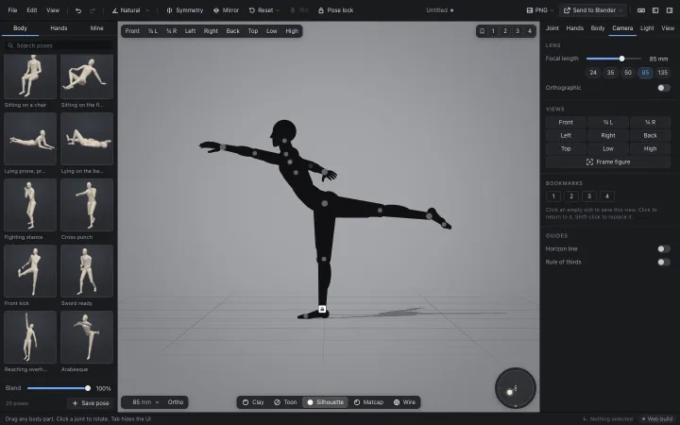Open the Joint tab in the properties panel
Screen dimensions: 680x425
(552, 28)
